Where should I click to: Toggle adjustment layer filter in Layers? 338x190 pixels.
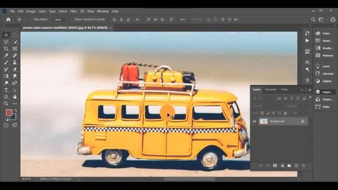coord(285,99)
